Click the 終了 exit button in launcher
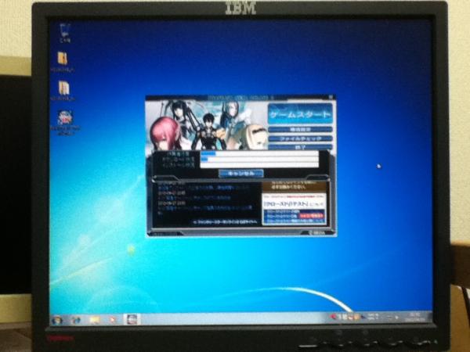The image size is (470, 352). click(300, 147)
